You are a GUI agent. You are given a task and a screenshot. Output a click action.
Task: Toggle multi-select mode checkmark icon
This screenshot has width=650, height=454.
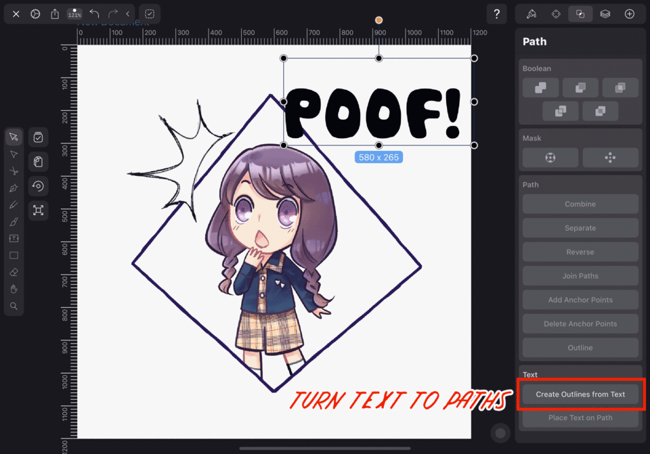pos(38,137)
